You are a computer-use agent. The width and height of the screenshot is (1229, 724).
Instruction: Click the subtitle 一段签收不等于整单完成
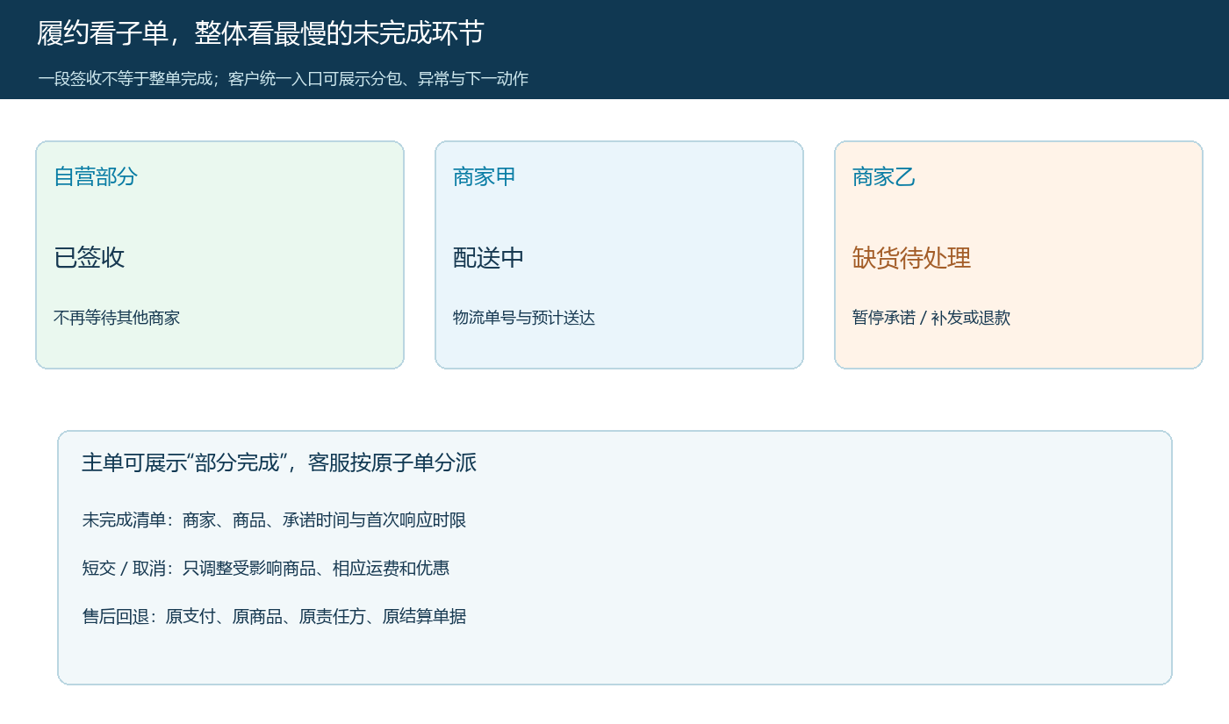(x=127, y=79)
